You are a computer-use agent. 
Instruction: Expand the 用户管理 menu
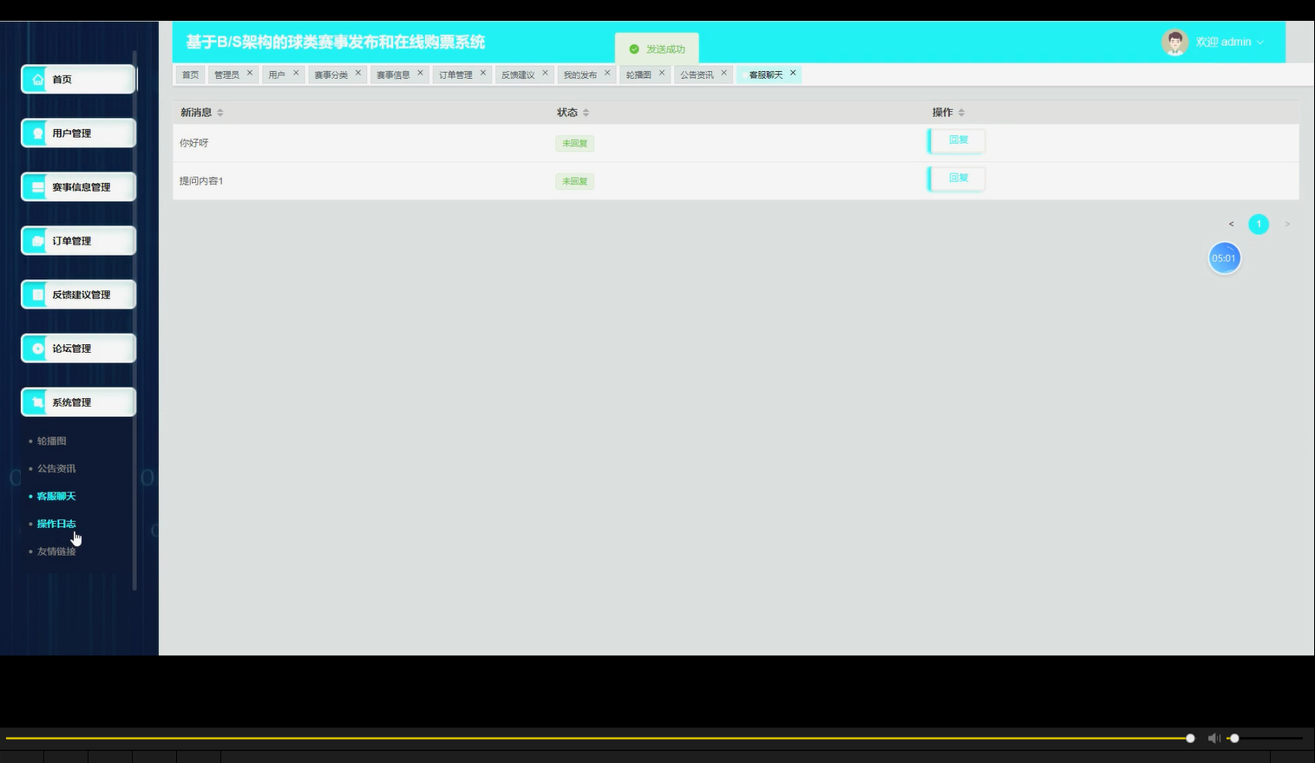coord(79,134)
